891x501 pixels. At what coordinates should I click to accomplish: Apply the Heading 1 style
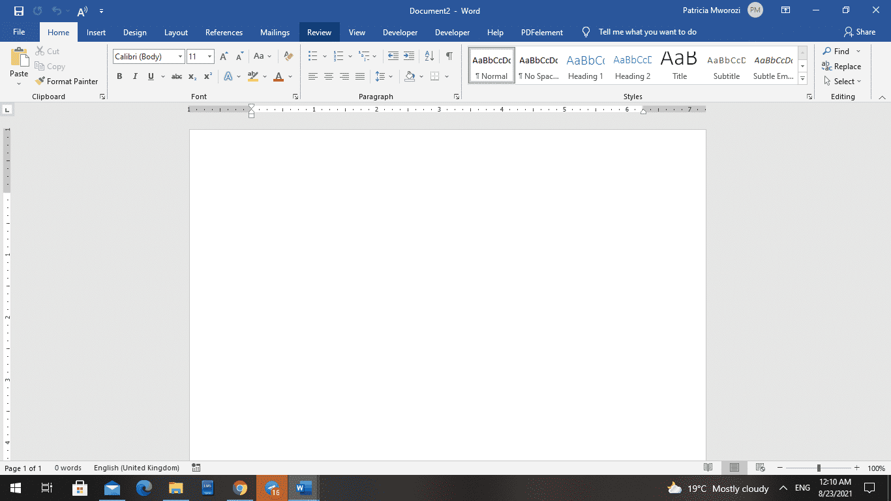click(585, 65)
